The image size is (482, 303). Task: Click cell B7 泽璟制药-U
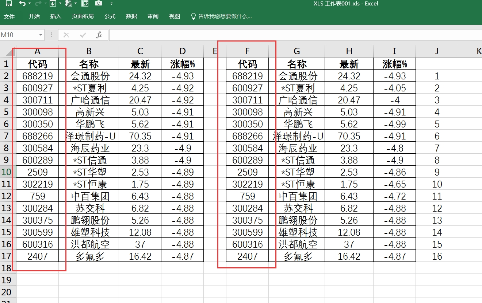pyautogui.click(x=89, y=136)
